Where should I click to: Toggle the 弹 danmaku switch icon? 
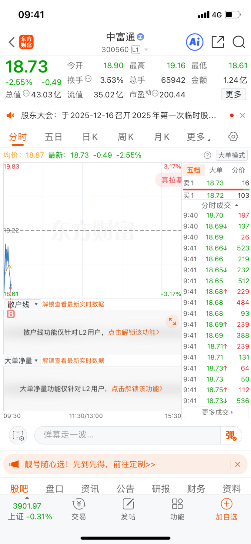[231, 435]
